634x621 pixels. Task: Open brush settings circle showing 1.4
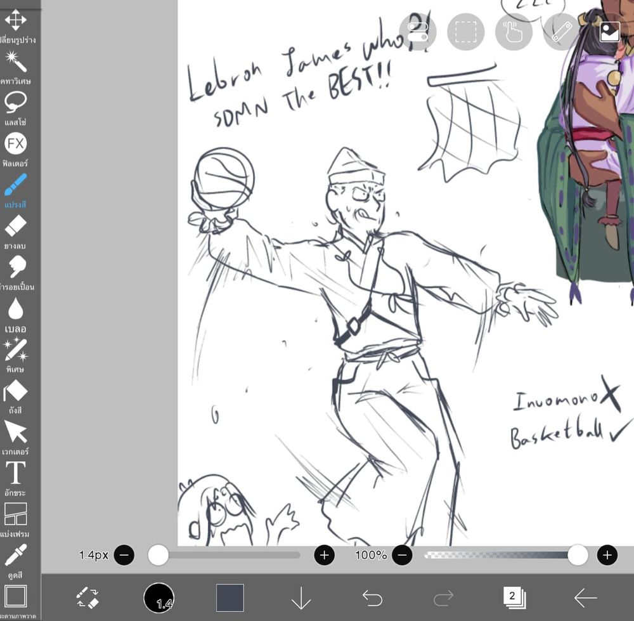(x=159, y=598)
